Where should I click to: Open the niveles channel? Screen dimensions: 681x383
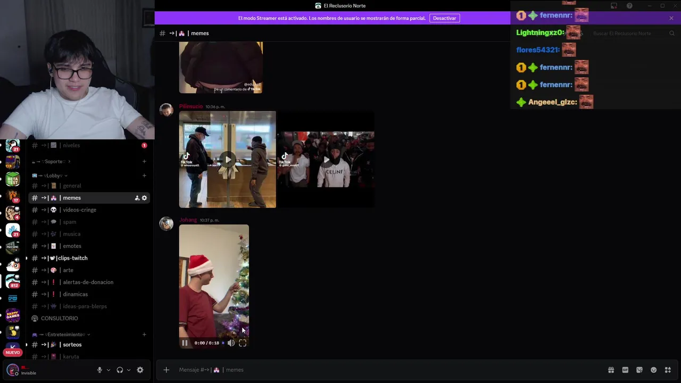pyautogui.click(x=89, y=145)
